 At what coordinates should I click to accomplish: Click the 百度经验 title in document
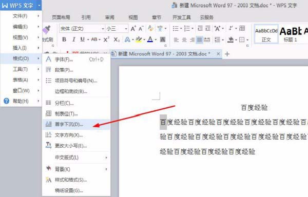pos(254,108)
